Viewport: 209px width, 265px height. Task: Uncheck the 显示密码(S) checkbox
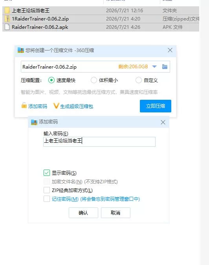[x=47, y=173]
